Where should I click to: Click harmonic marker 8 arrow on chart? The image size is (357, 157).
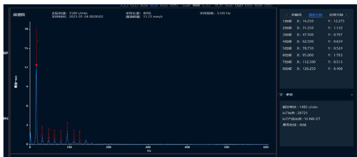point(79,137)
